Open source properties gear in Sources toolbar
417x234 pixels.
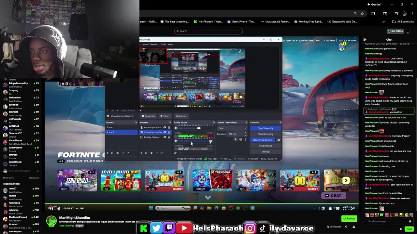pos(151,153)
